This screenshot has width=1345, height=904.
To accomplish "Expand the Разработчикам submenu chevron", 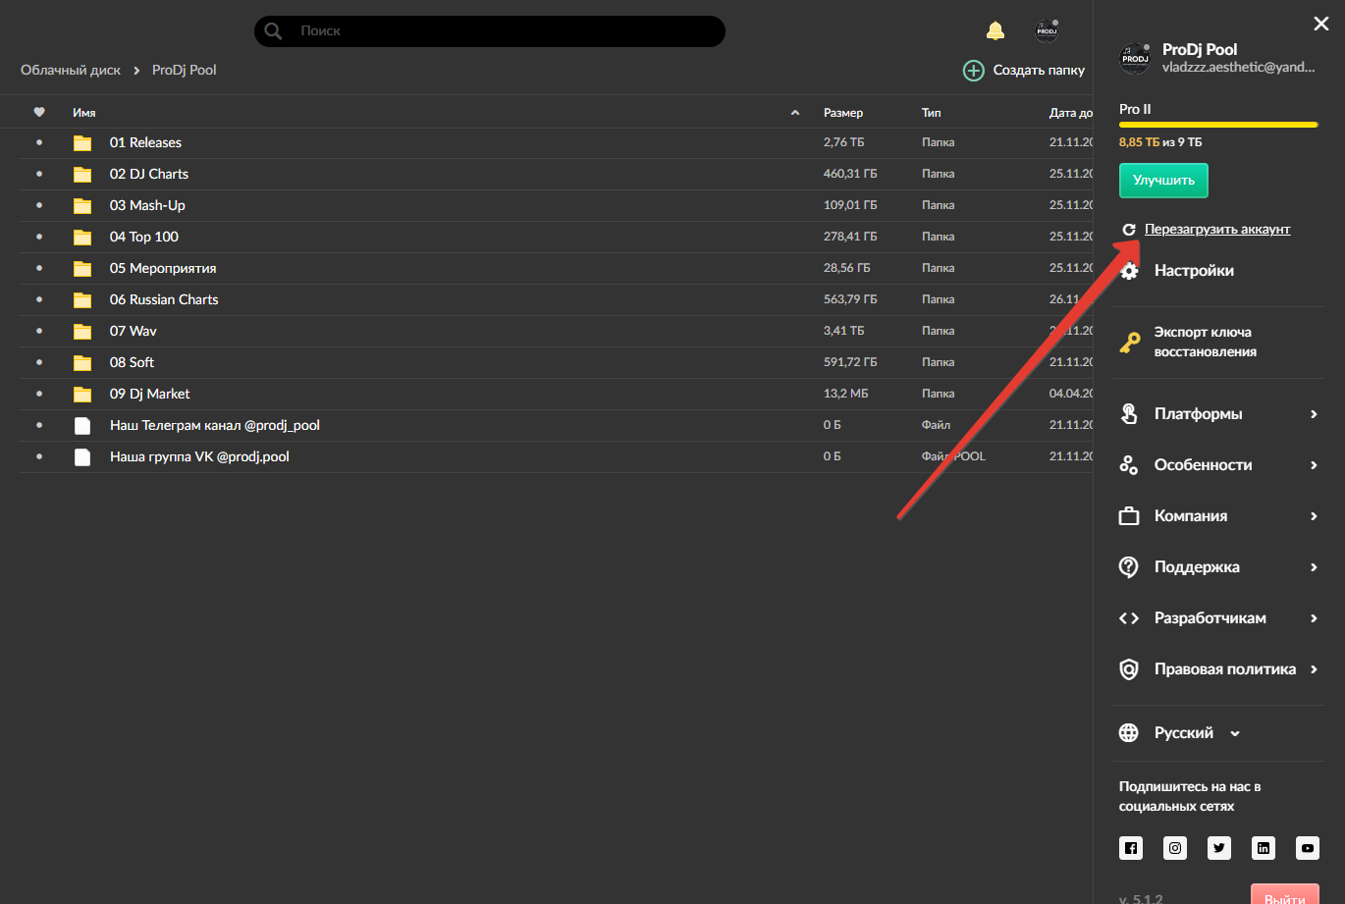I will point(1314,618).
